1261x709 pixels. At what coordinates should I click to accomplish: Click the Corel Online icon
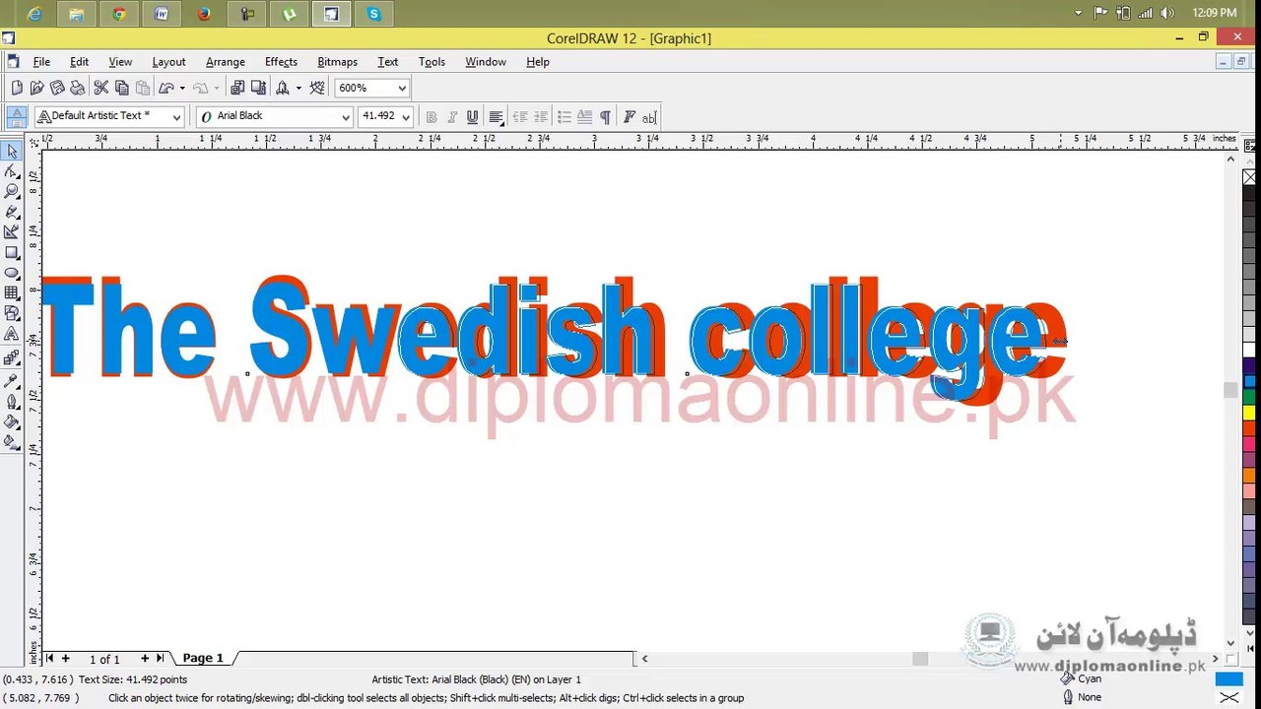click(316, 88)
